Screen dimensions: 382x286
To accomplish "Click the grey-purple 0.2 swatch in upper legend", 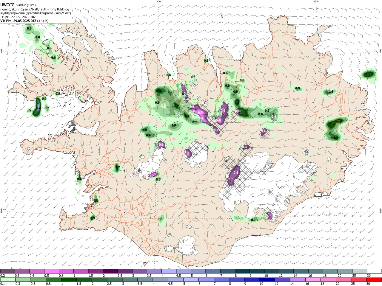I will pos(8,271).
